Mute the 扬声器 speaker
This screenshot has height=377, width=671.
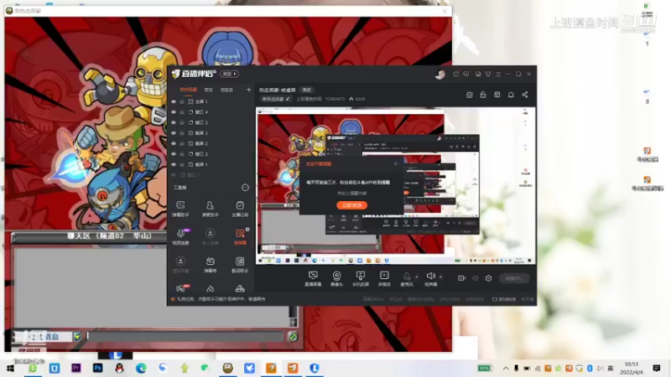(430, 278)
